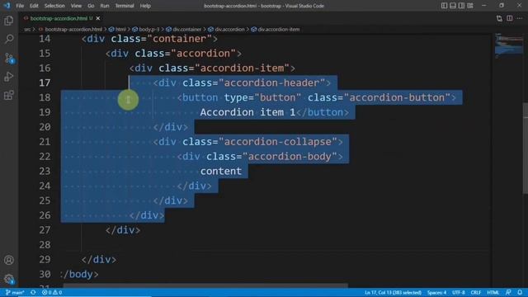Image resolution: width=528 pixels, height=297 pixels.
Task: Open the Run and Debug view
Action: click(9, 77)
